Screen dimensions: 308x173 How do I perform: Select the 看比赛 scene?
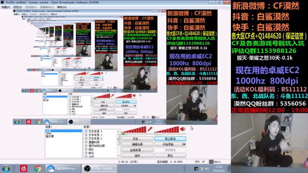point(50,136)
